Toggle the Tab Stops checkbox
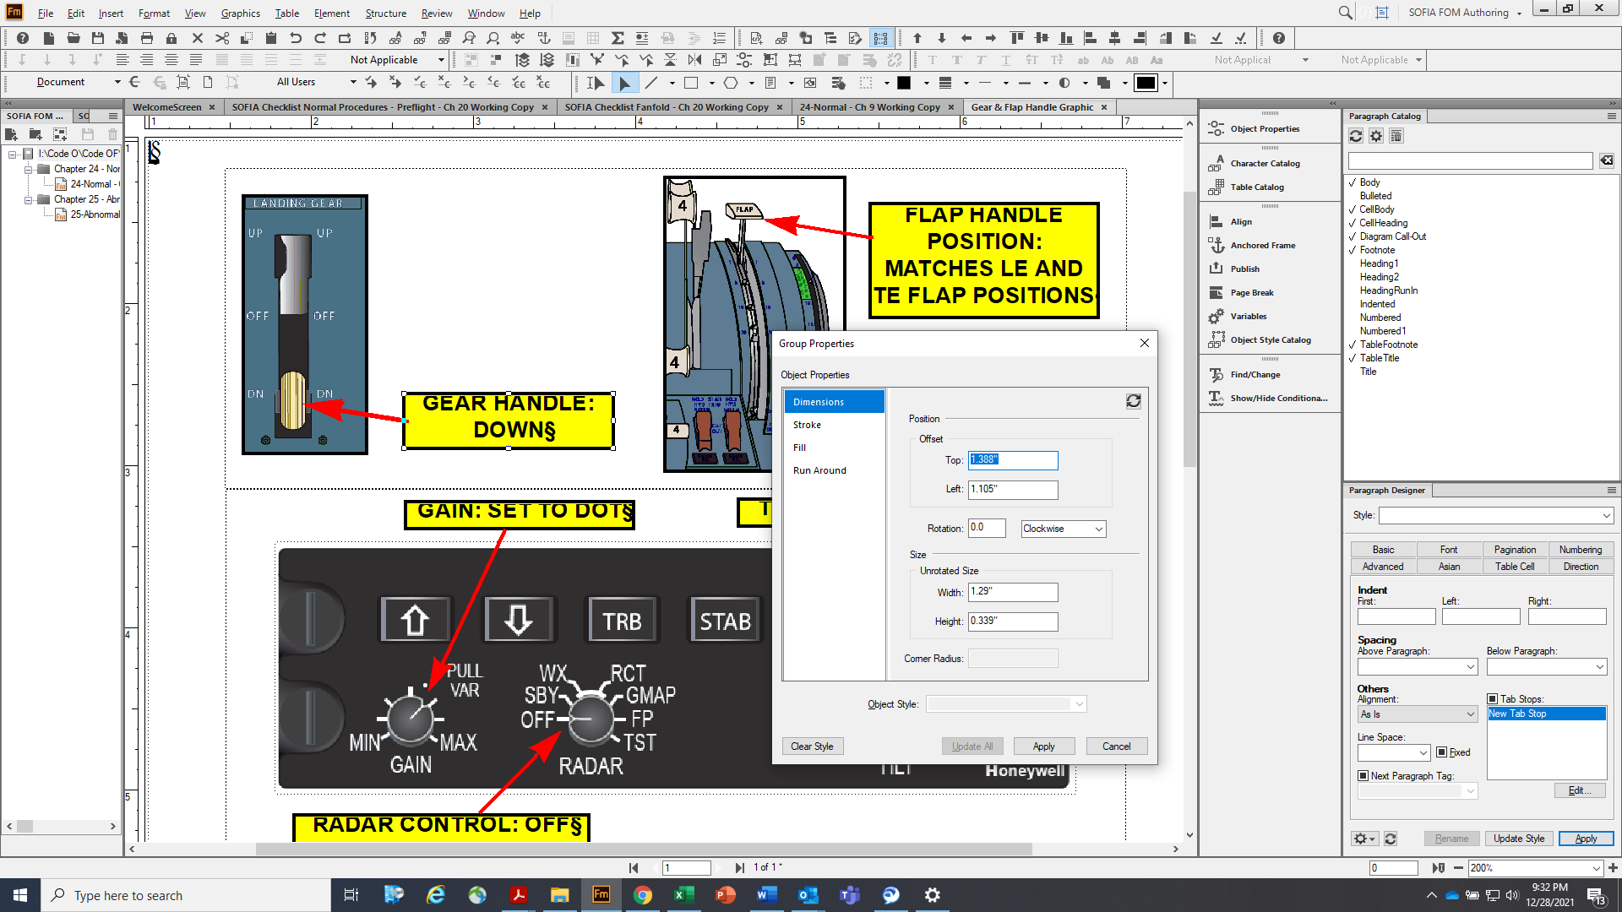Viewport: 1622px width, 912px height. tap(1492, 698)
